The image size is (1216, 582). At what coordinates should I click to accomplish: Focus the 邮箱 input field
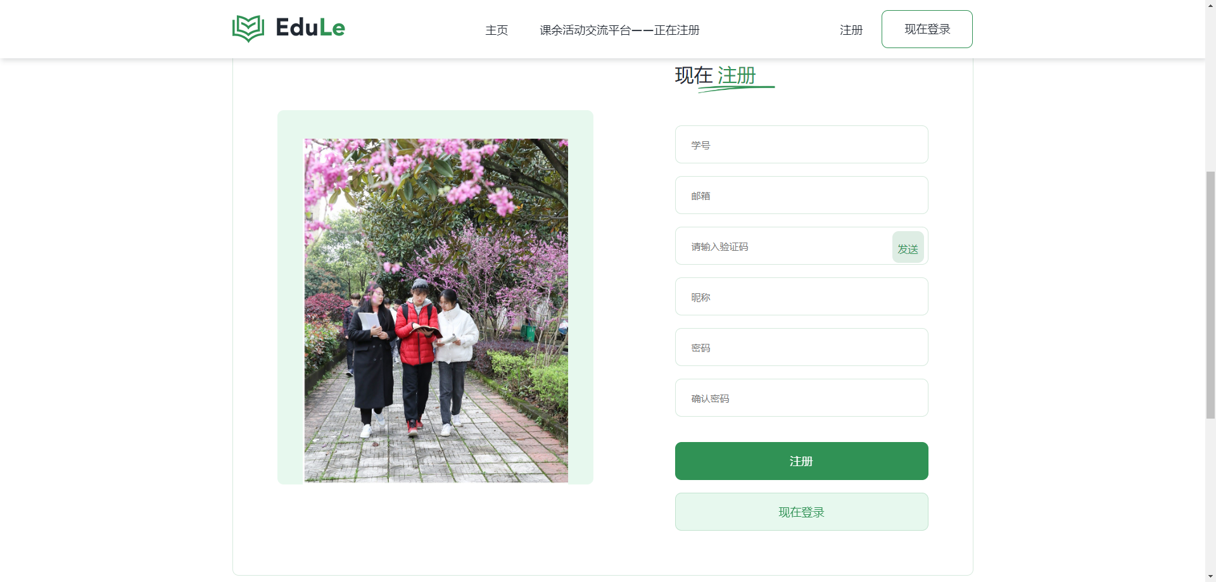[802, 195]
